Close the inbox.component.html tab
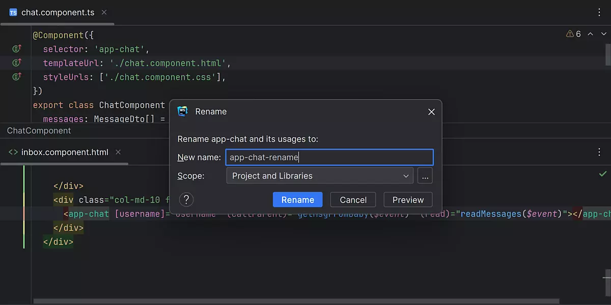 click(x=118, y=152)
